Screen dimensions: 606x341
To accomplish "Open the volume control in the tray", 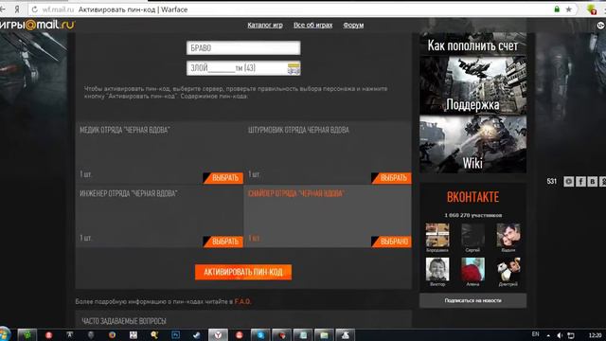I will (x=560, y=335).
